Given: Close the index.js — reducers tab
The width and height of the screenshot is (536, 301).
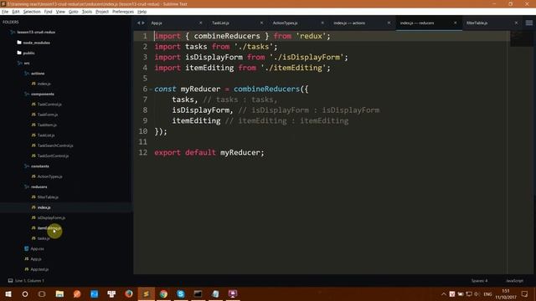Looking at the screenshot, I should (455, 23).
